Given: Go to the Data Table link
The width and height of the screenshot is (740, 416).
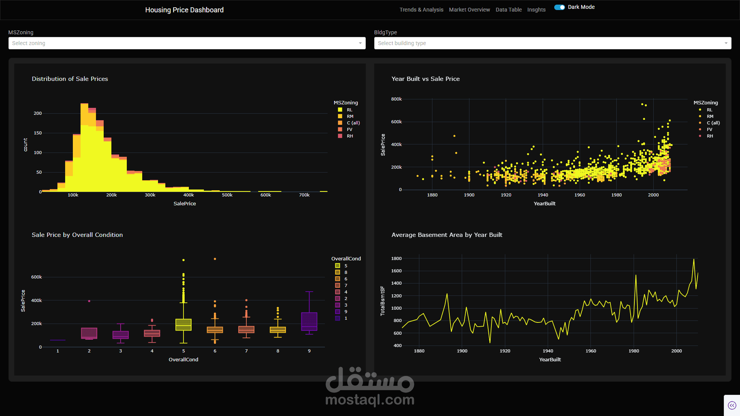Looking at the screenshot, I should 508,10.
